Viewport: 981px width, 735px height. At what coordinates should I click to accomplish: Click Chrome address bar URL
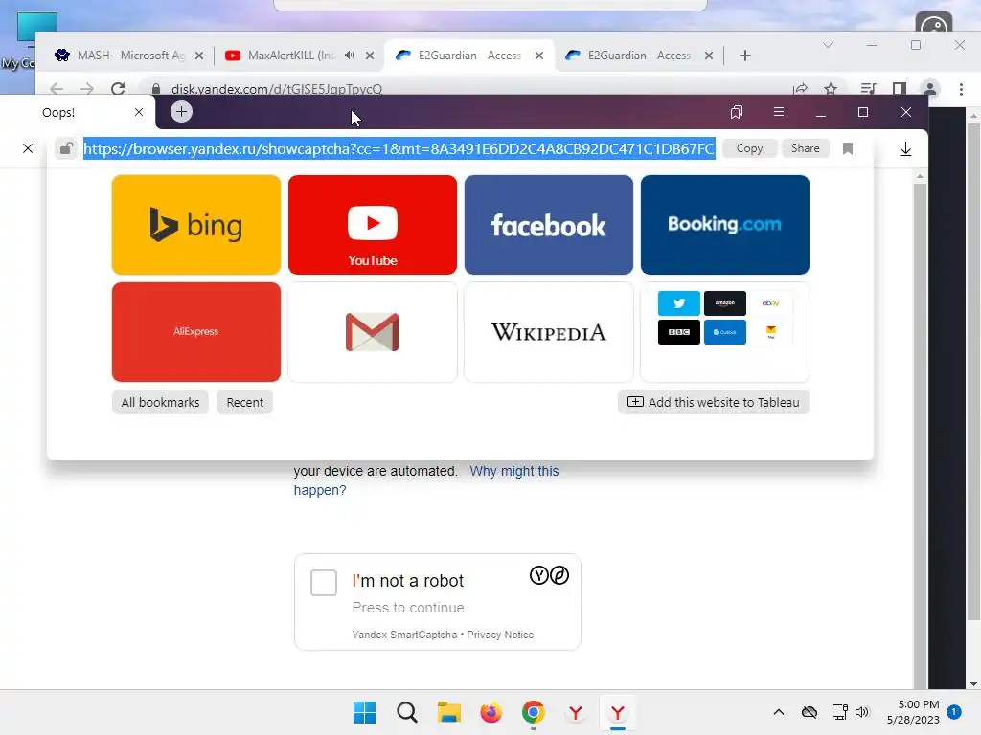pos(277,89)
